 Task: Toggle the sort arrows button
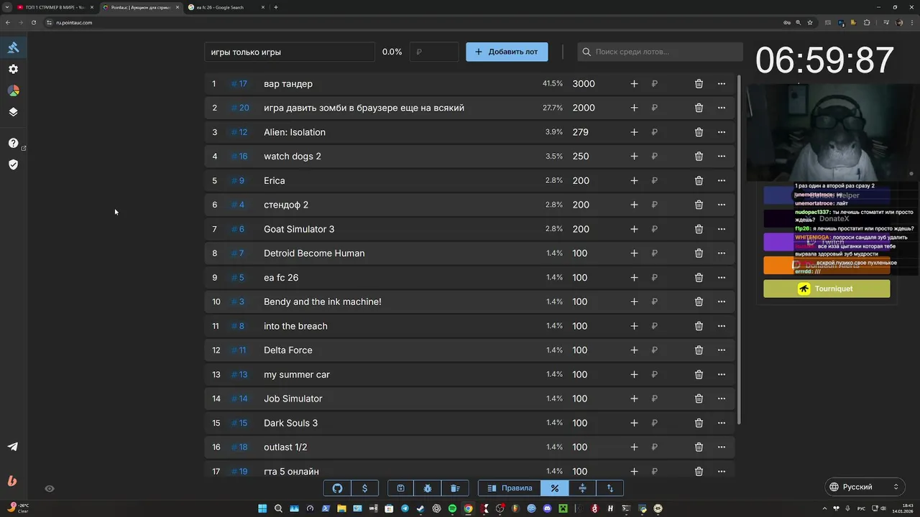[x=609, y=488]
